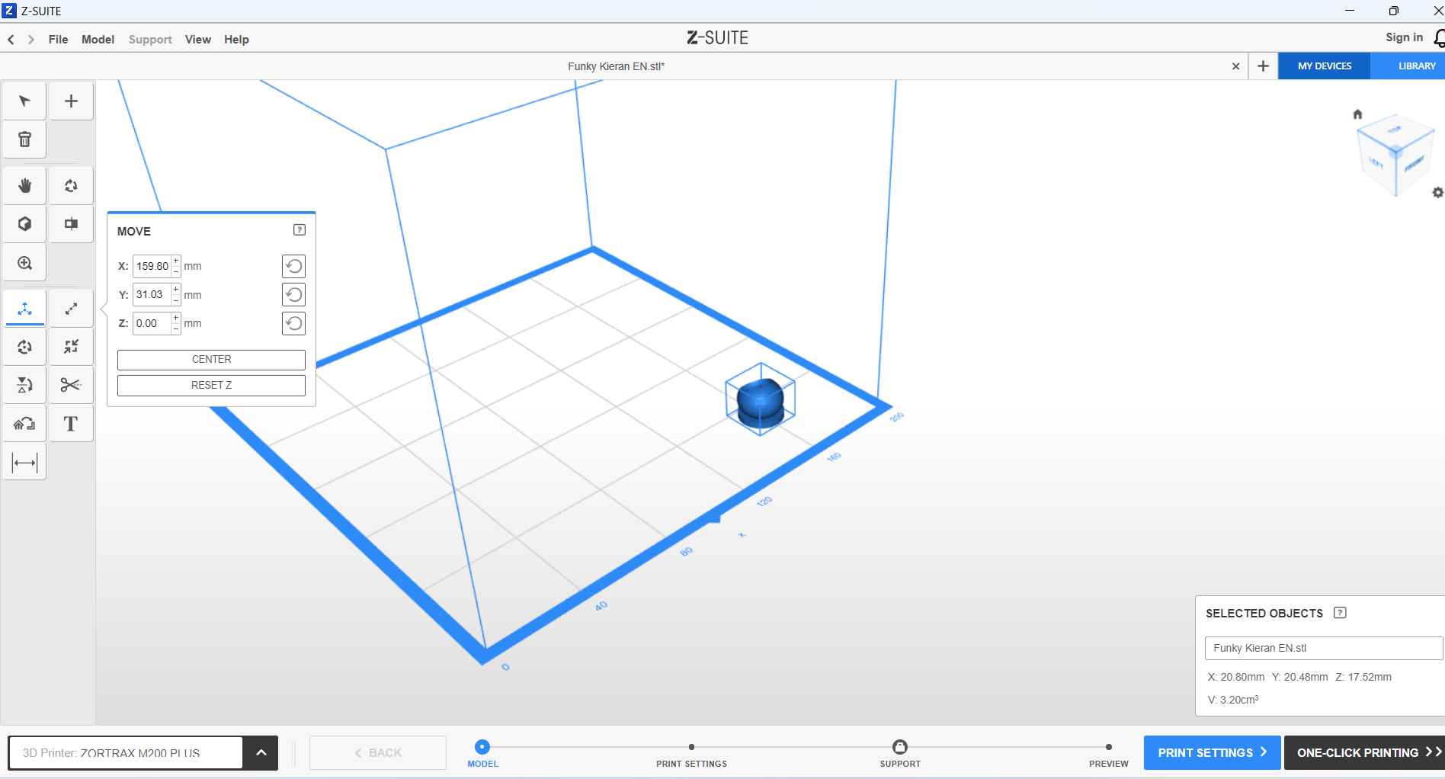Click the RESET Z button
Viewport: 1445px width, 779px height.
[211, 386]
